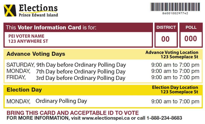Open the www.electionspei.ca link

(106, 118)
